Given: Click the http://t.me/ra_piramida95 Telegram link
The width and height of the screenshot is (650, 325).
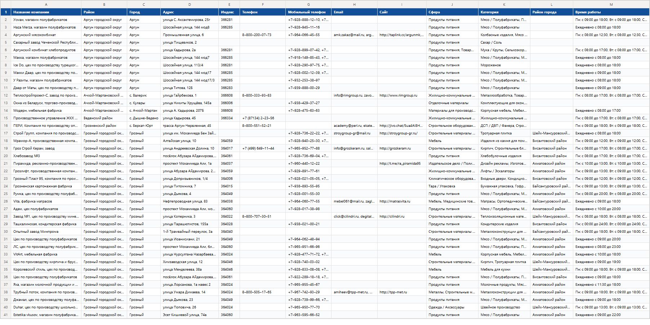Looking at the screenshot, I should (x=400, y=164).
